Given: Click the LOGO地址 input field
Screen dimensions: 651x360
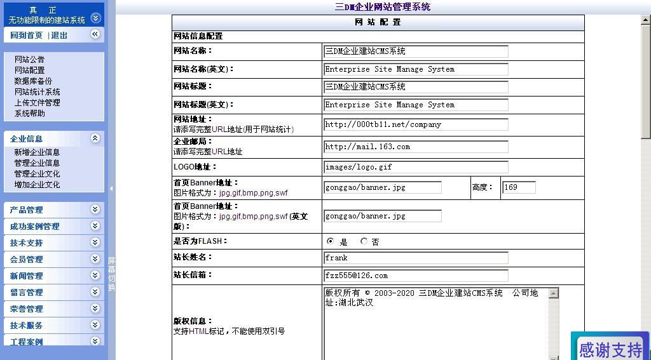Looking at the screenshot, I should 416,167.
